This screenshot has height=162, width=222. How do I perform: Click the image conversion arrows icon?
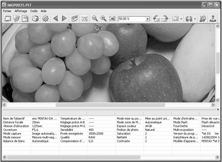point(189,19)
